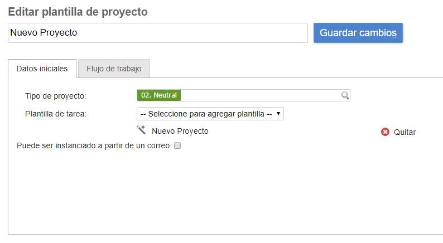The height and width of the screenshot is (243, 443).
Task: Click the red X remove icon
Action: click(385, 132)
